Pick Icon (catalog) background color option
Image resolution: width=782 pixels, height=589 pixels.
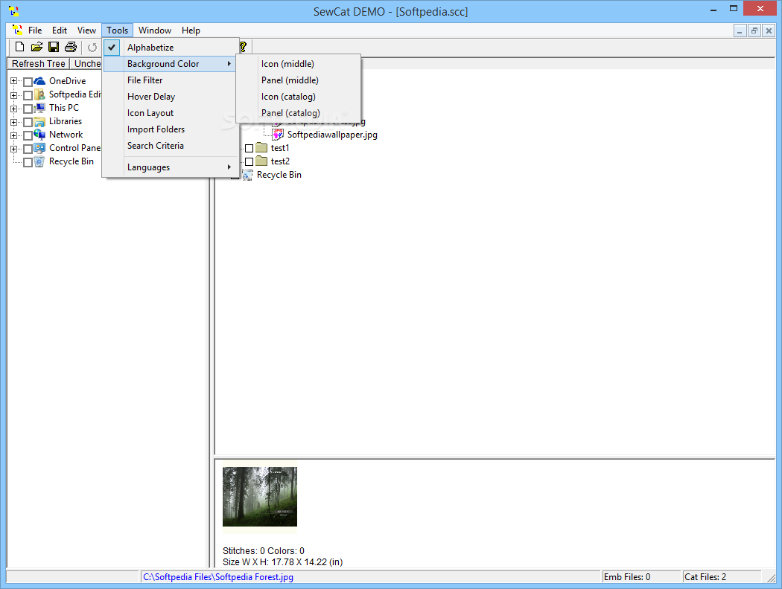click(298, 97)
